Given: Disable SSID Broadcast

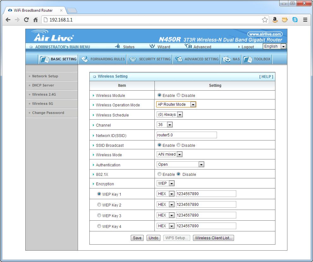Looking at the screenshot, I should pyautogui.click(x=178, y=145).
